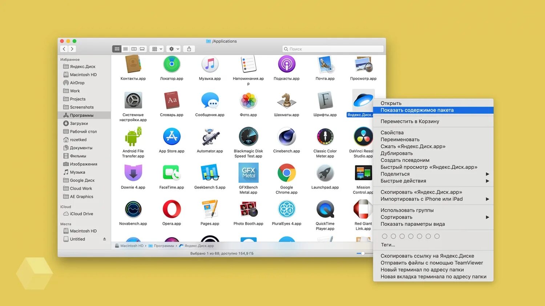Select the FaceTime.app icon
The width and height of the screenshot is (545, 306).
[171, 173]
